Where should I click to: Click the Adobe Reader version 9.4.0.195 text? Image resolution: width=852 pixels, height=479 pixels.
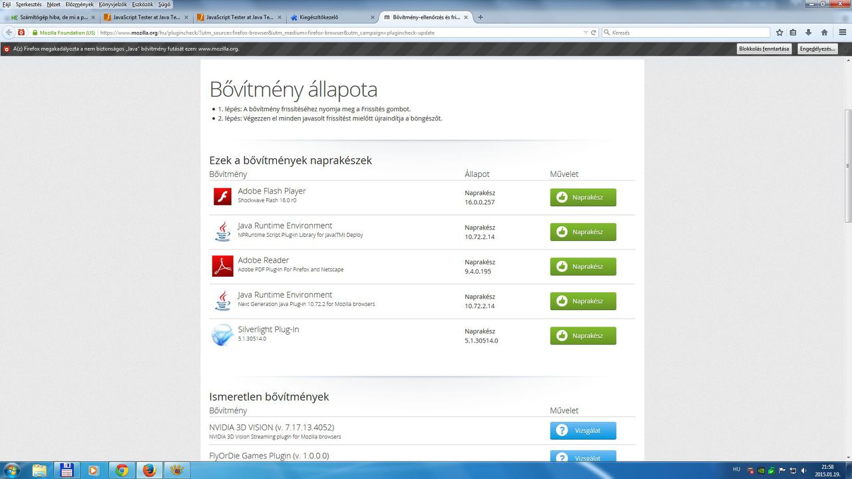point(478,271)
